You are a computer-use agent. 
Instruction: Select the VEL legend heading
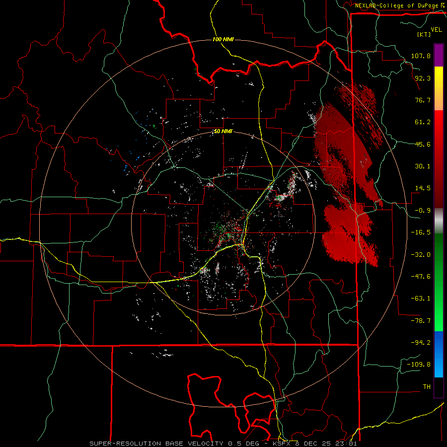coord(436,30)
